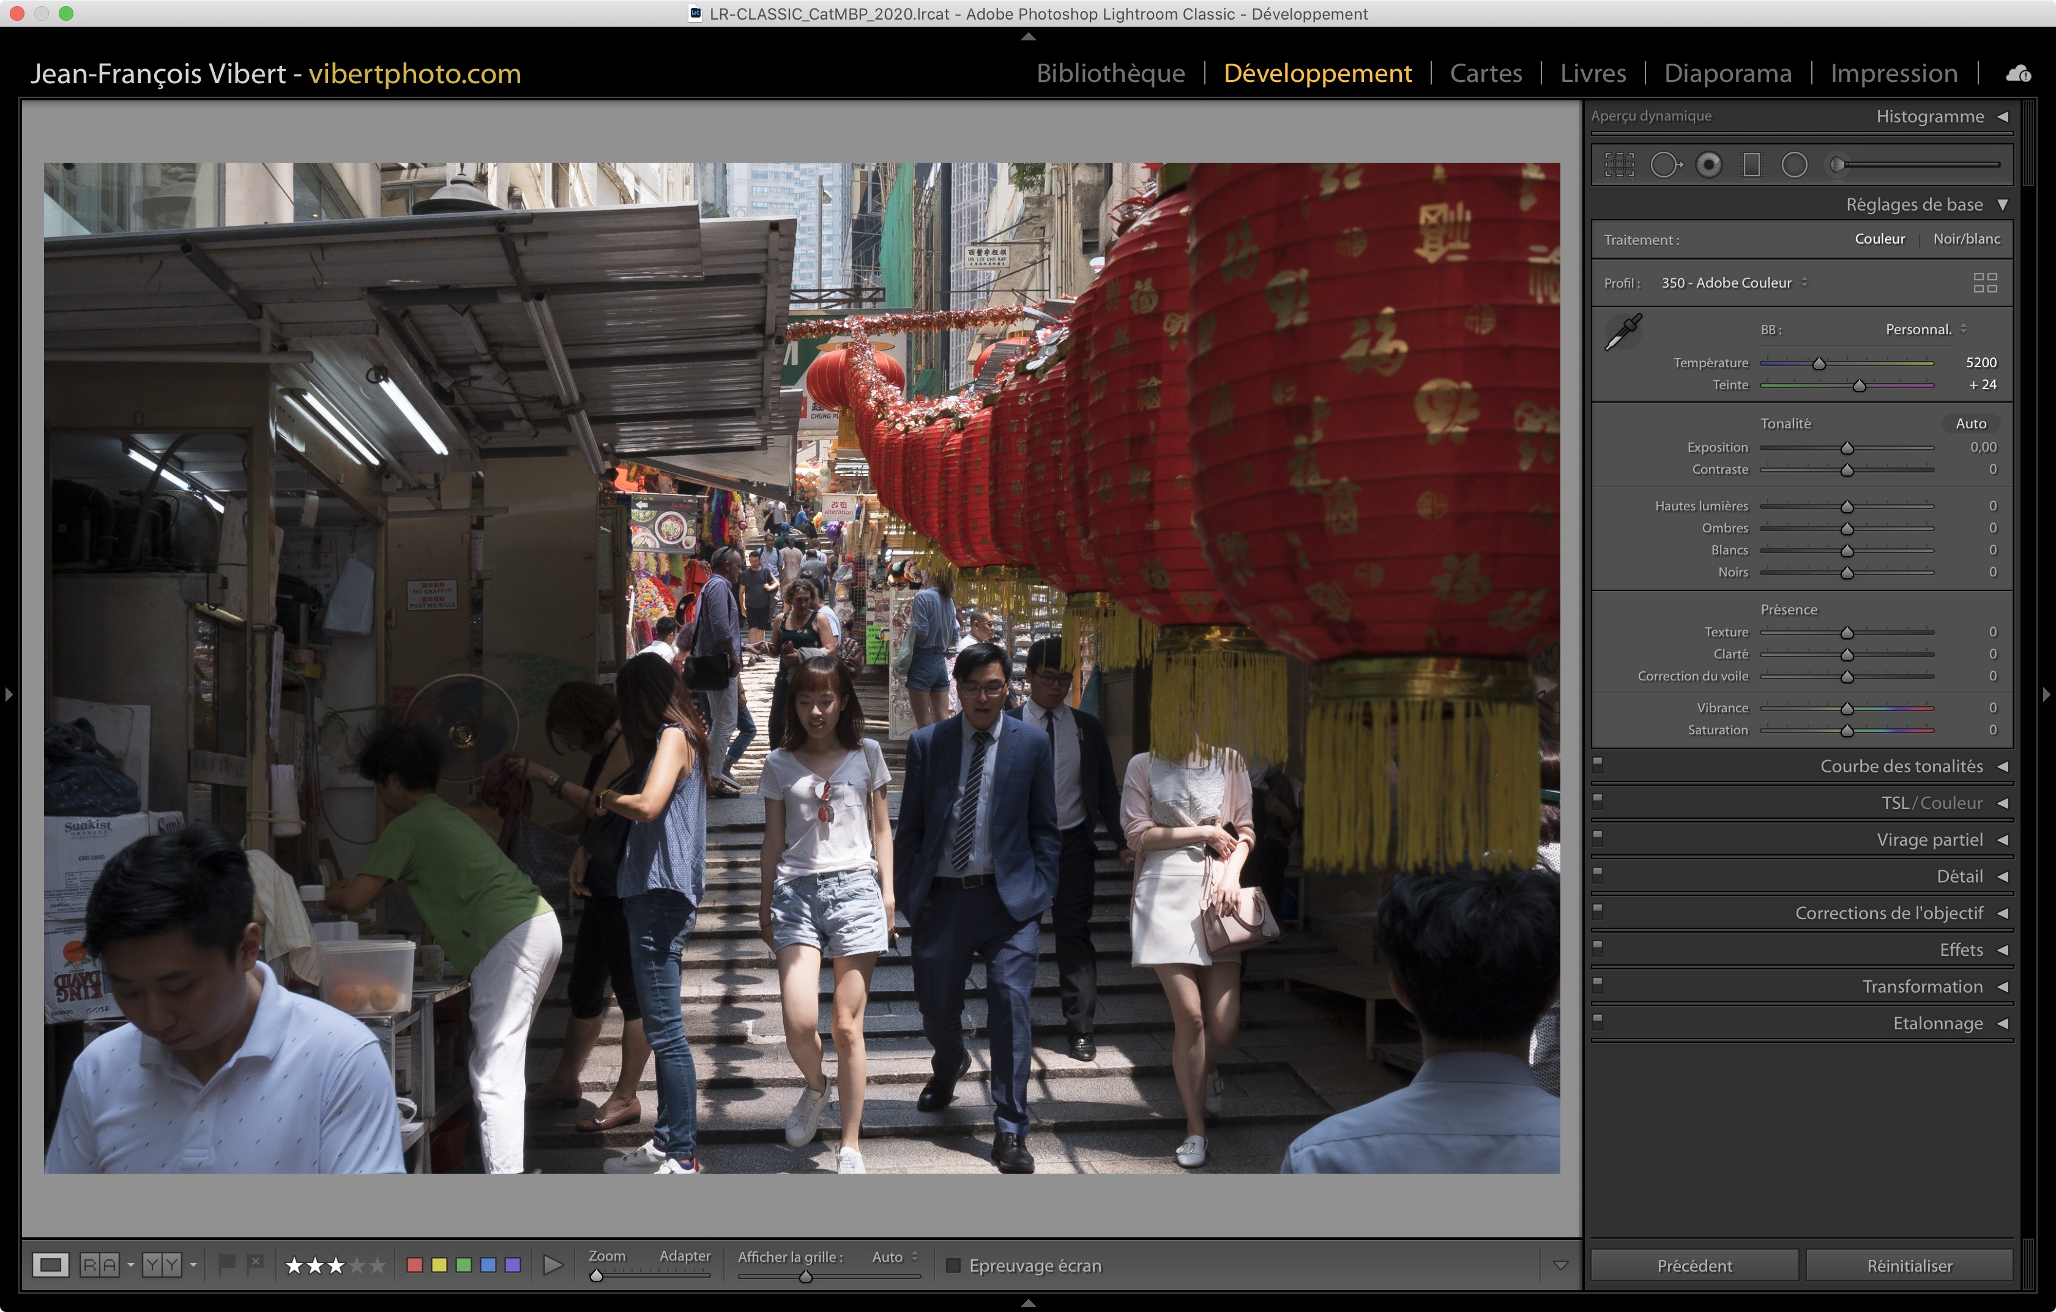
Task: Expand the TSL / Couleur panel
Action: tap(1931, 803)
